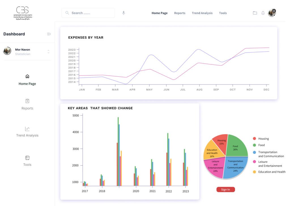Click the Tools icon in sidebar
The height and width of the screenshot is (206, 290).
point(27,158)
